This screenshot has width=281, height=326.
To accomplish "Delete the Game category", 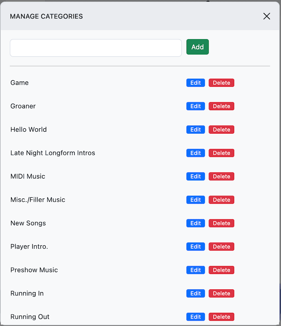I will (x=221, y=83).
